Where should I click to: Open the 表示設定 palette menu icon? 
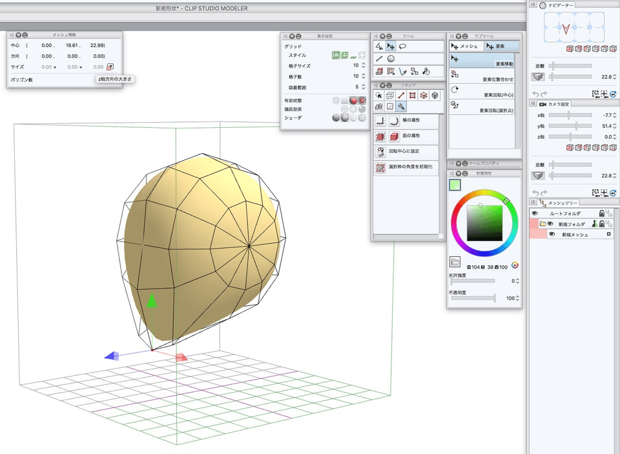[285, 36]
